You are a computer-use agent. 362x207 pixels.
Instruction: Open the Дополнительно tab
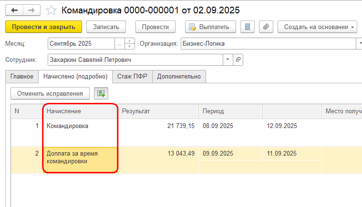point(179,77)
